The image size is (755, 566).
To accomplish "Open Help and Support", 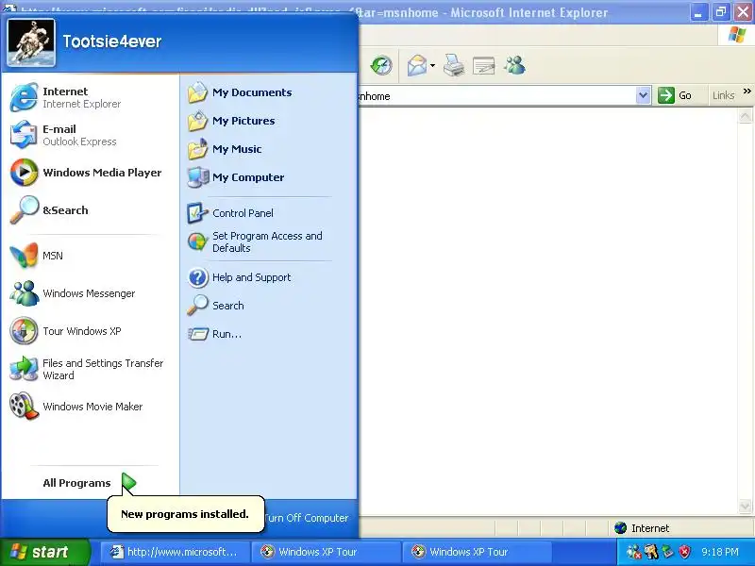I will 267,277.
